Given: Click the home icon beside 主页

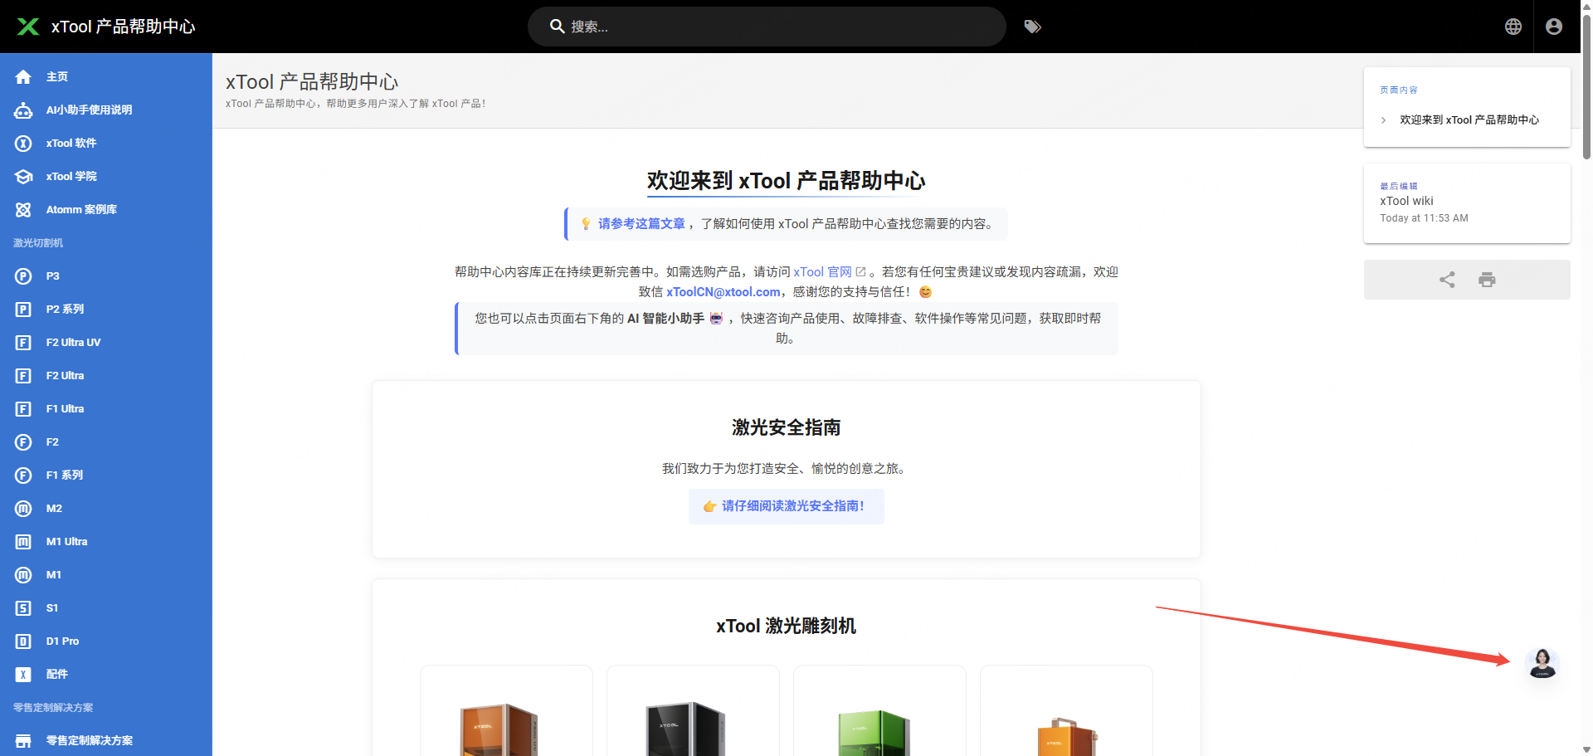Looking at the screenshot, I should 23,77.
